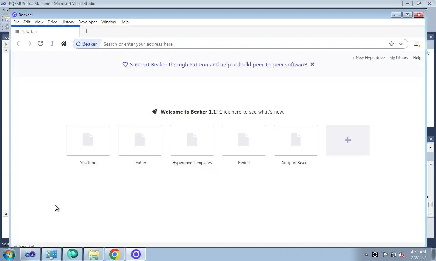Click the Action Center flag icon
436x261 pixels.
pos(385,255)
